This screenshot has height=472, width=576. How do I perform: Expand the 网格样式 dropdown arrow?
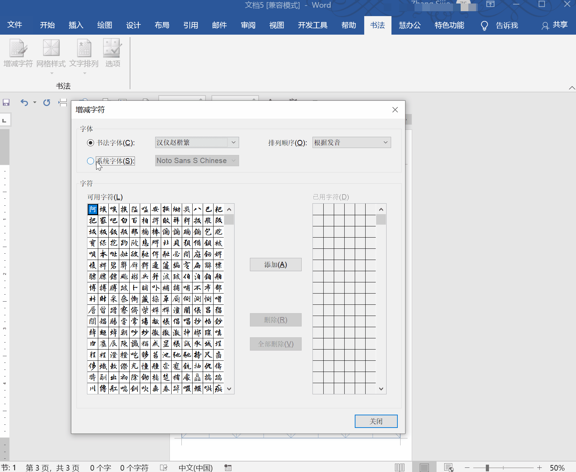pyautogui.click(x=52, y=73)
